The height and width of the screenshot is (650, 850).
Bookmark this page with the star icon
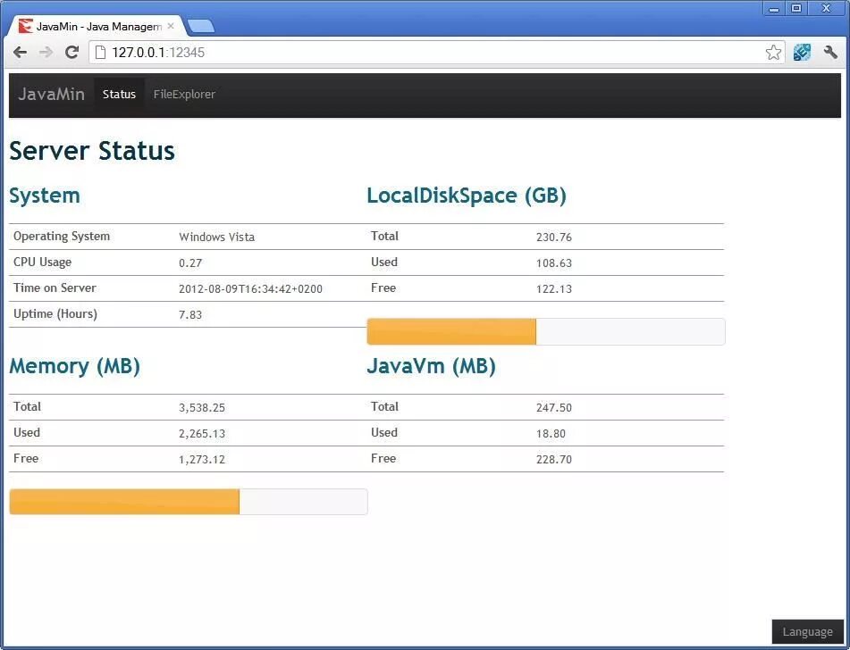[773, 53]
